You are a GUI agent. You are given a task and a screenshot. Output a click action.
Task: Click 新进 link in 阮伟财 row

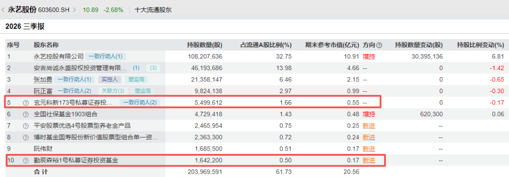click(369, 149)
